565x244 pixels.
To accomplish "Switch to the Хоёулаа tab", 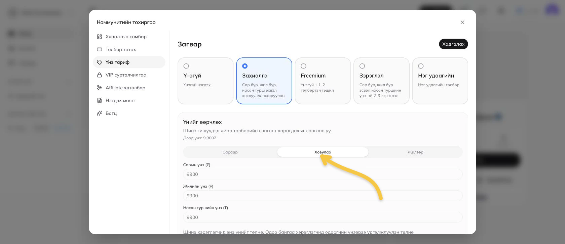I will 323,152.
